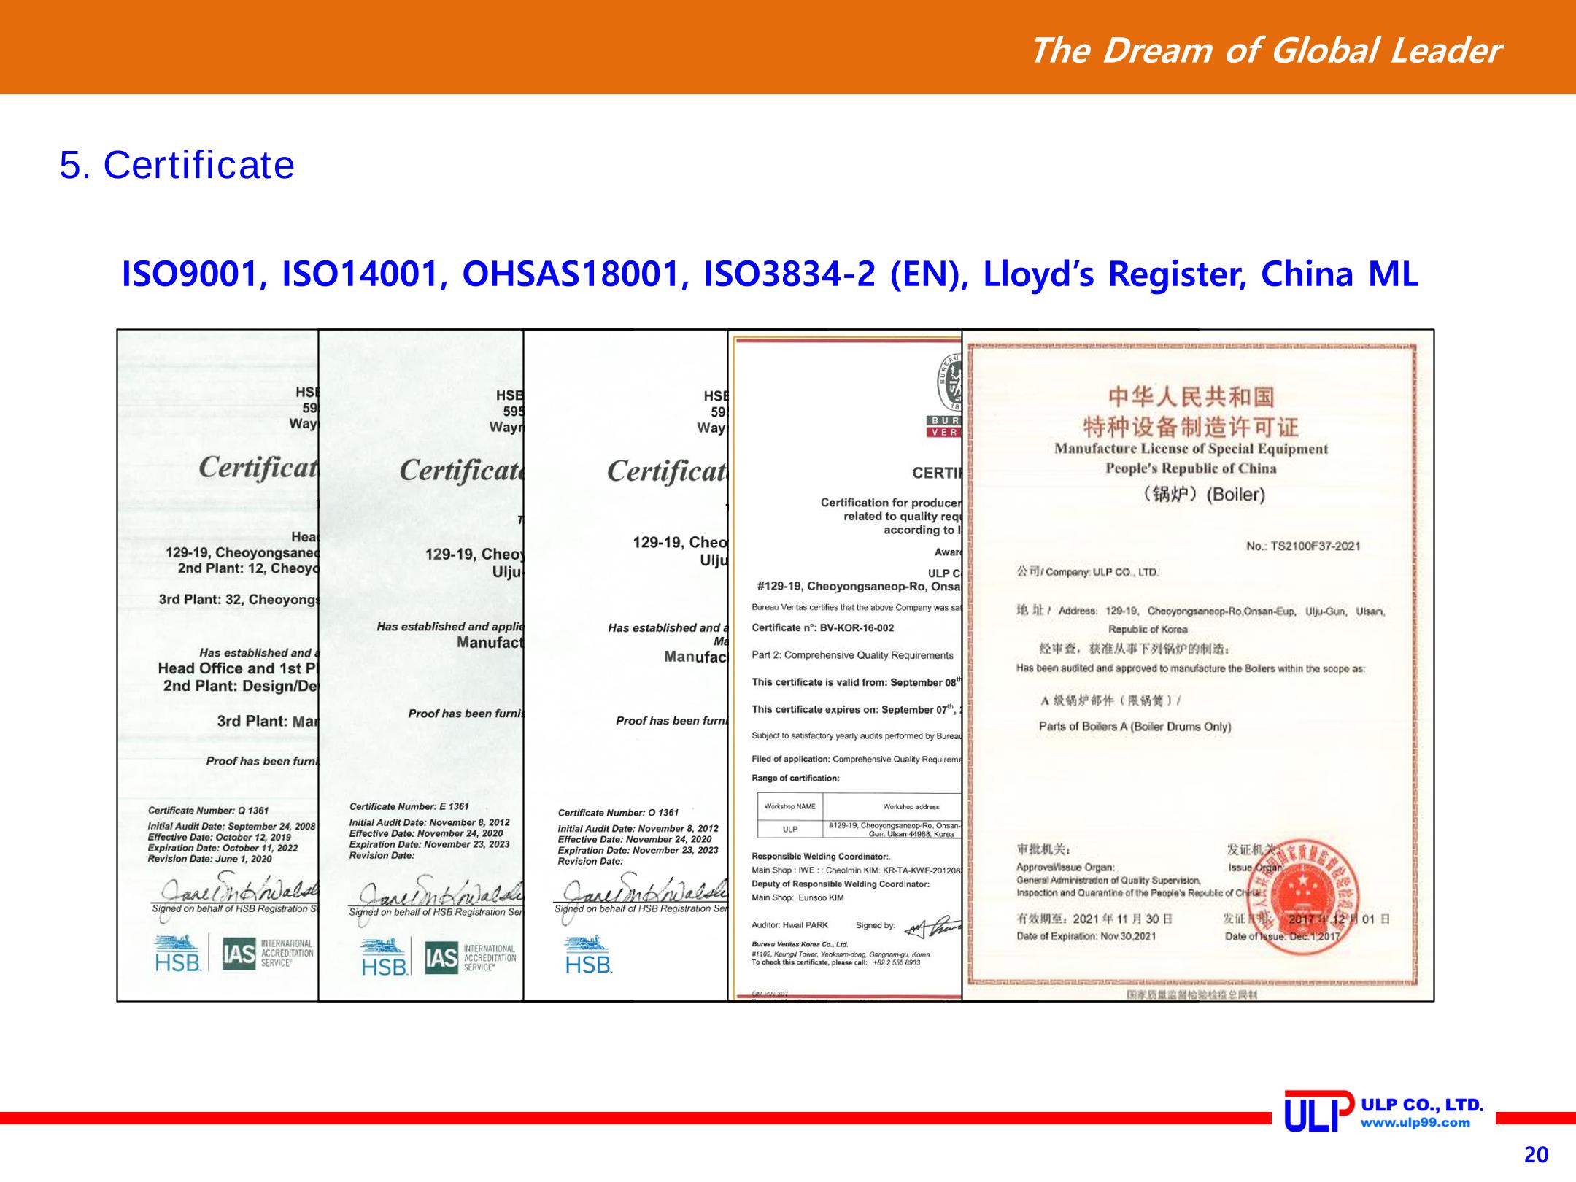
Task: Select 'Date of Expiration: Nov.30,2021' text
Action: pos(1086,936)
